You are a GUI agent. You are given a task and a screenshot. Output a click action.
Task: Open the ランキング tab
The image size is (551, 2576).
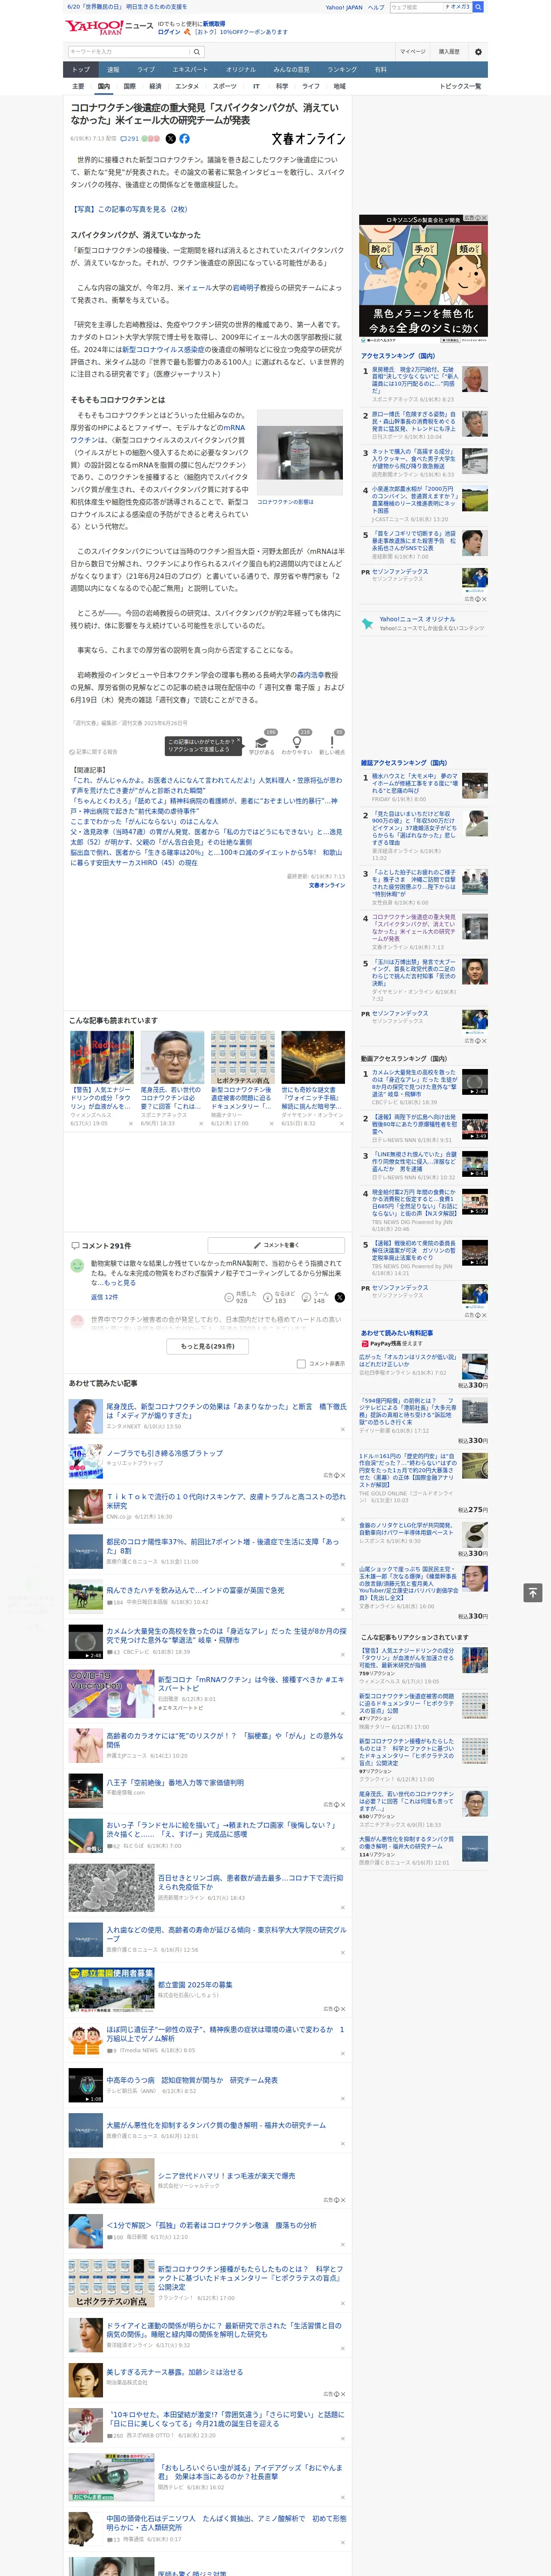click(x=343, y=69)
